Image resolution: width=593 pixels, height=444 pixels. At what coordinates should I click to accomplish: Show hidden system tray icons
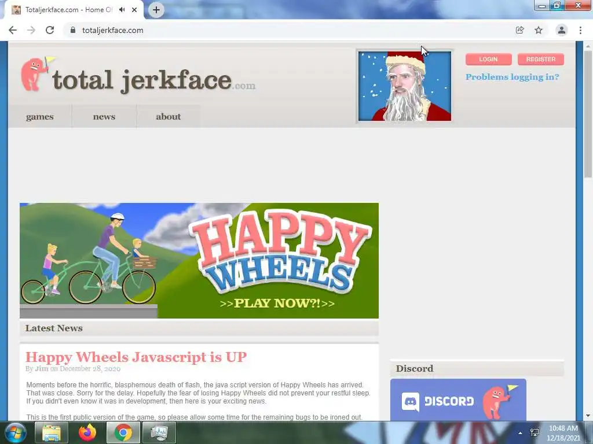[521, 433]
